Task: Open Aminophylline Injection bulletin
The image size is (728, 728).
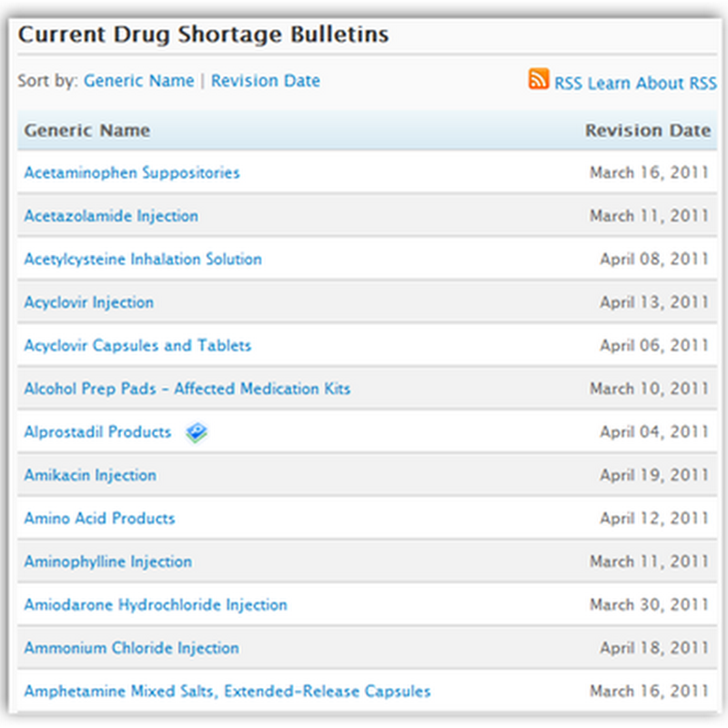Action: (107, 561)
